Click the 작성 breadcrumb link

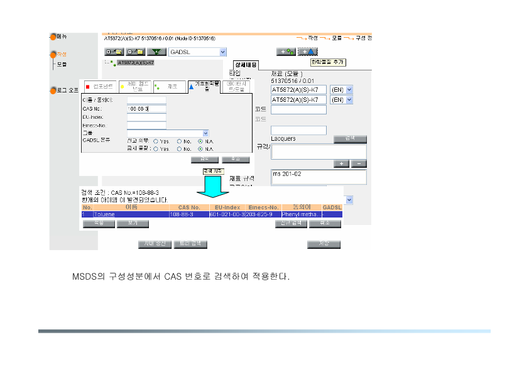[313, 38]
